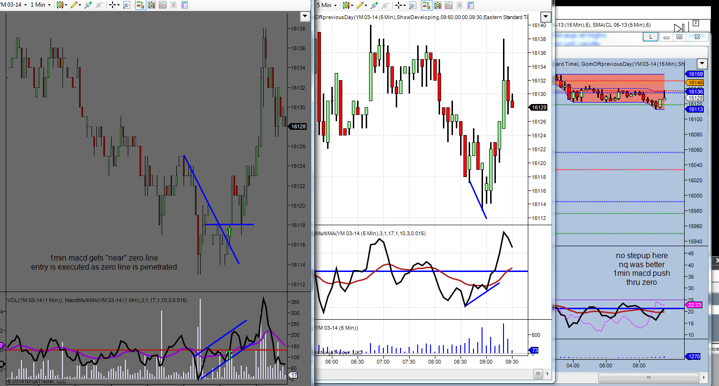This screenshot has height=386, width=719.
Task: Select GomORpreviousDay label in 15 Min chart
Action: point(634,64)
